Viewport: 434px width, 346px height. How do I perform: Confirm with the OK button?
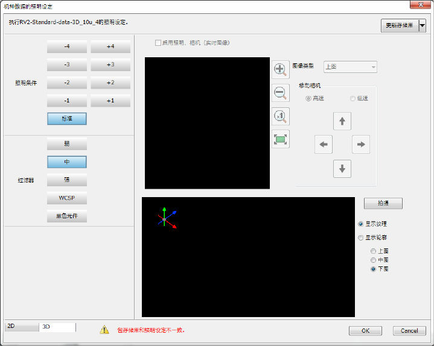365,331
